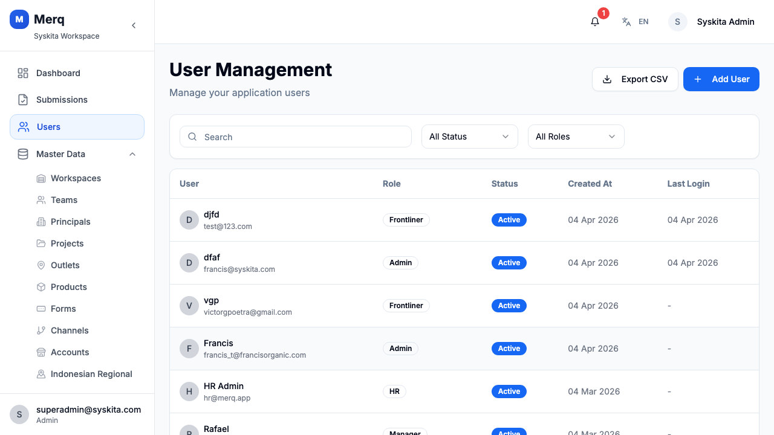Click the date 04 Mar 2026 for HR Admin
Screen dimensions: 774x435
pos(594,391)
